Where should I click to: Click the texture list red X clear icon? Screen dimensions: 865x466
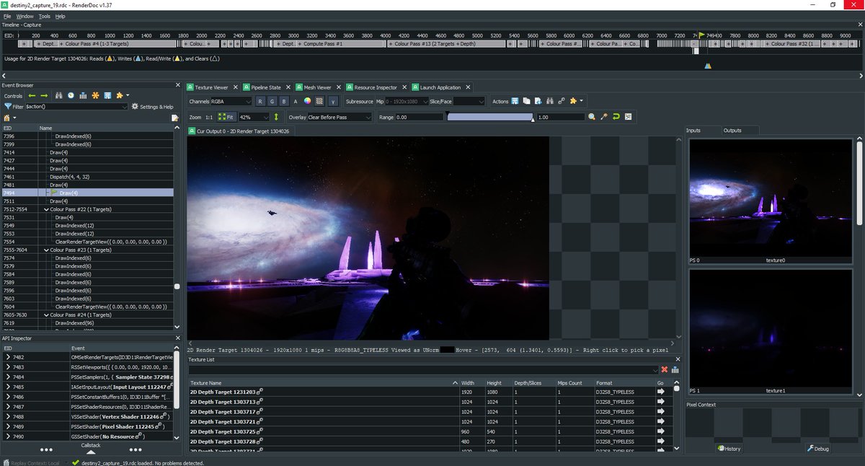click(x=665, y=369)
